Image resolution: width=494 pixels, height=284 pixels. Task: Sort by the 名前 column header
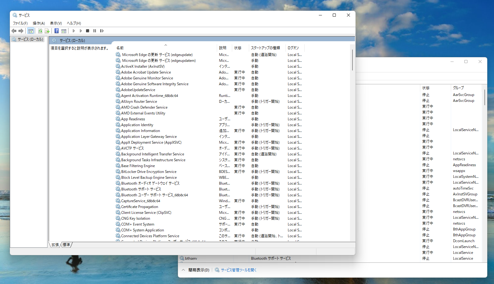[166, 48]
